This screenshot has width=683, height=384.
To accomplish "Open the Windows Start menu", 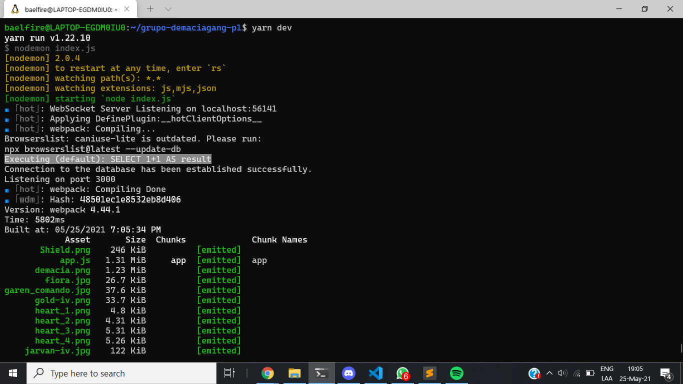I will click(x=12, y=373).
